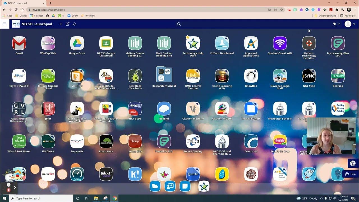
Task: Open KnowBe4 app
Action: [x=251, y=76]
